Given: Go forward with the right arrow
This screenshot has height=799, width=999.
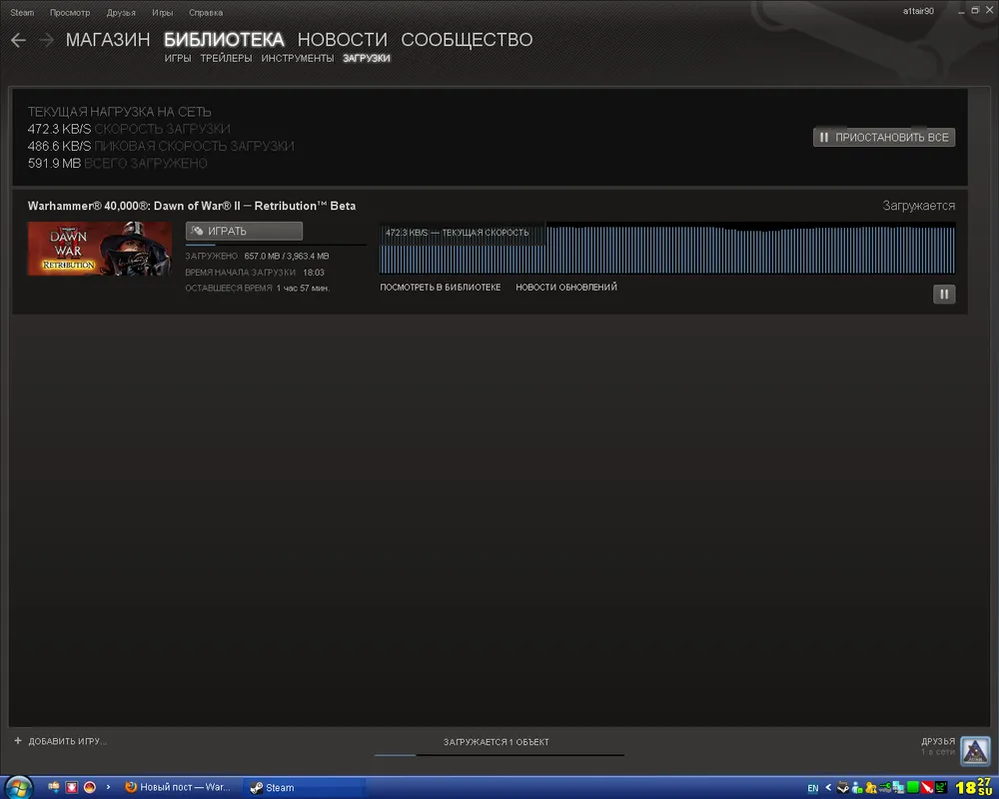Looking at the screenshot, I should coord(46,40).
